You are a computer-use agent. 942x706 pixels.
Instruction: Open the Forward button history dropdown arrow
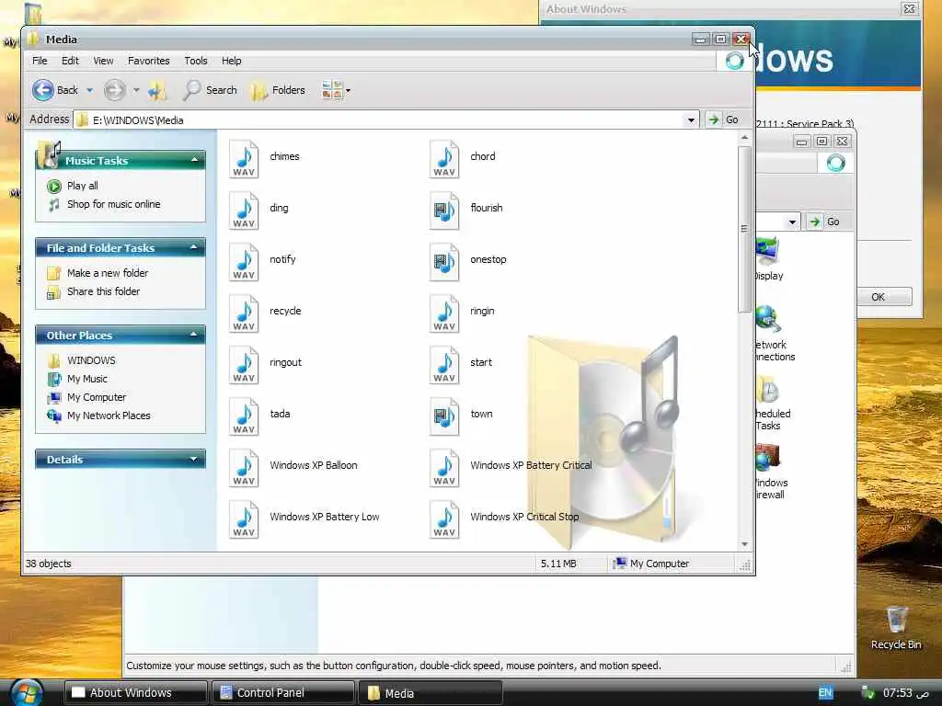pos(136,90)
